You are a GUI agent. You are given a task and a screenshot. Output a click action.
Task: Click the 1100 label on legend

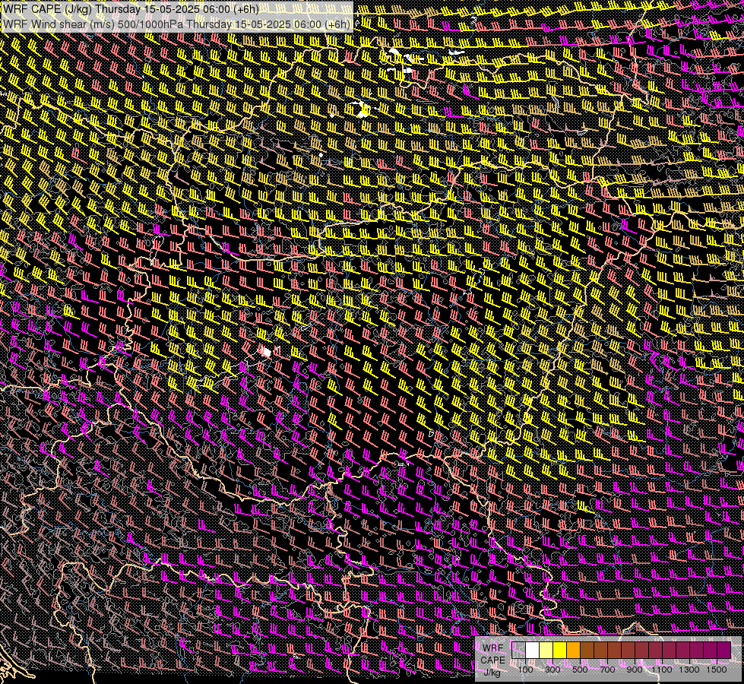662,670
